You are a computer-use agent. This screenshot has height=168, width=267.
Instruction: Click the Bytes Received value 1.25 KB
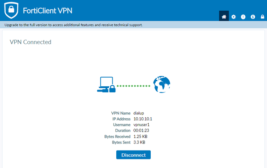pos(141,136)
